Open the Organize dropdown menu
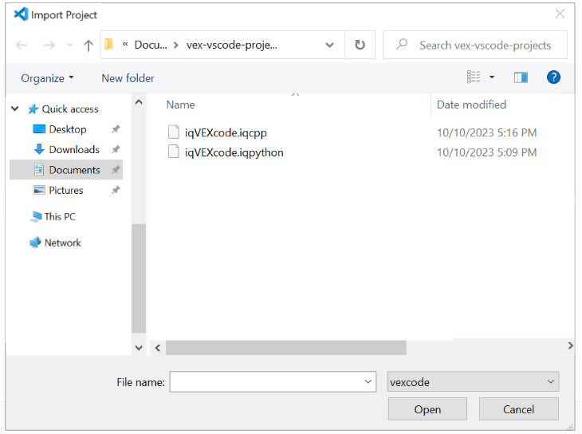Screen dimensions: 582x434 coord(47,78)
